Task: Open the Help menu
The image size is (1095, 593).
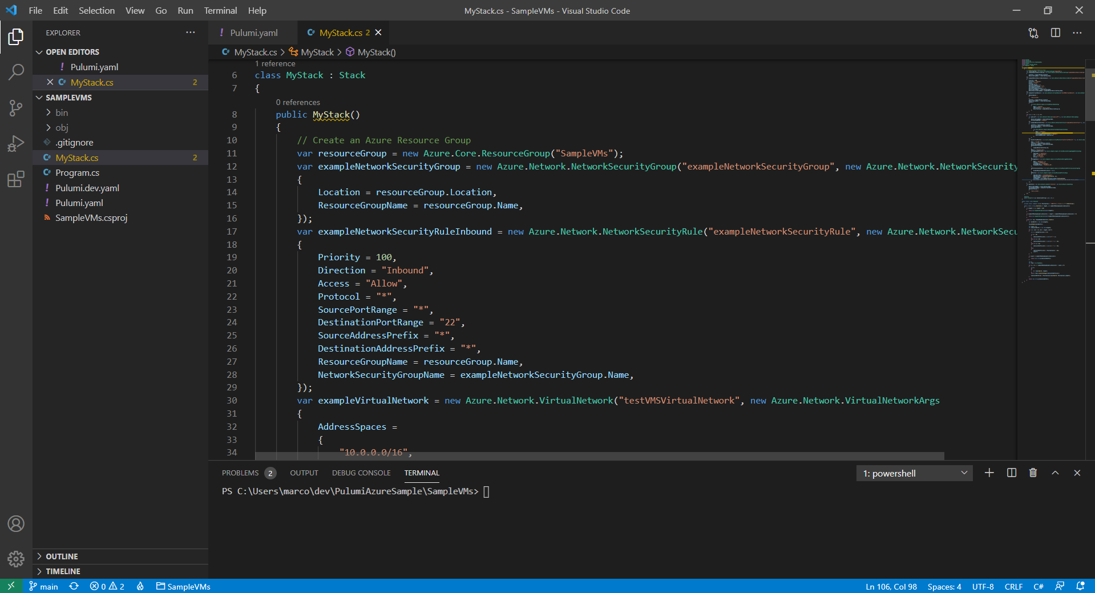Action: pos(257,10)
